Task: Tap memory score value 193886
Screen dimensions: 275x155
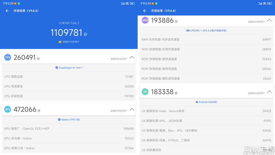Action: [162, 21]
